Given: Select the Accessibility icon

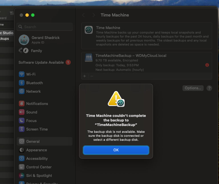Looking at the screenshot, I should pos(22,158).
